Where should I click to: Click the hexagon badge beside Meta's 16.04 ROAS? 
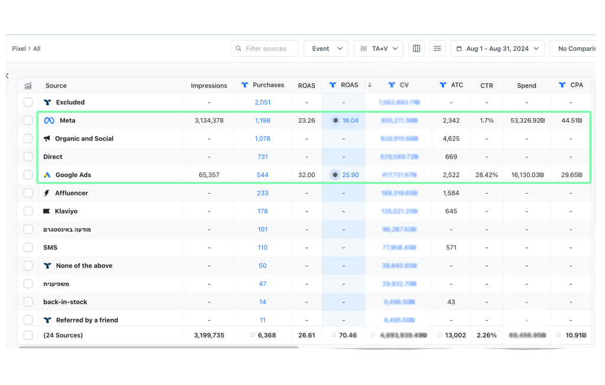coord(336,120)
